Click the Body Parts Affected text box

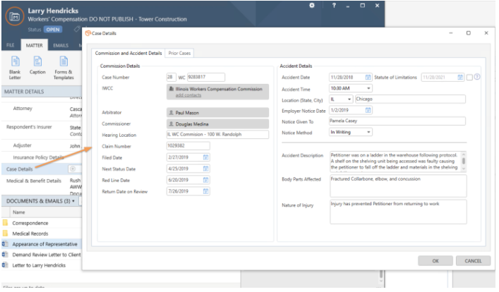pyautogui.click(x=398, y=185)
